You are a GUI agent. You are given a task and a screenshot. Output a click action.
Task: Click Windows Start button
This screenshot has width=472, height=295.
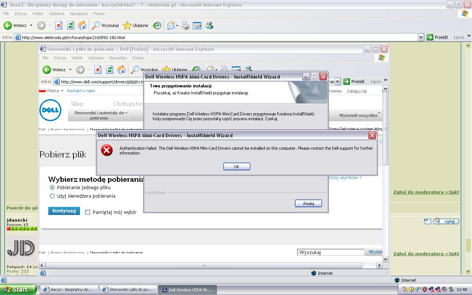pyautogui.click(x=18, y=289)
